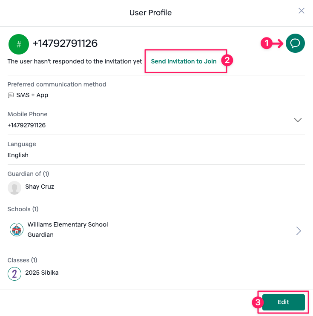The height and width of the screenshot is (316, 313).
Task: Click the User Profile dialog title
Action: click(150, 13)
